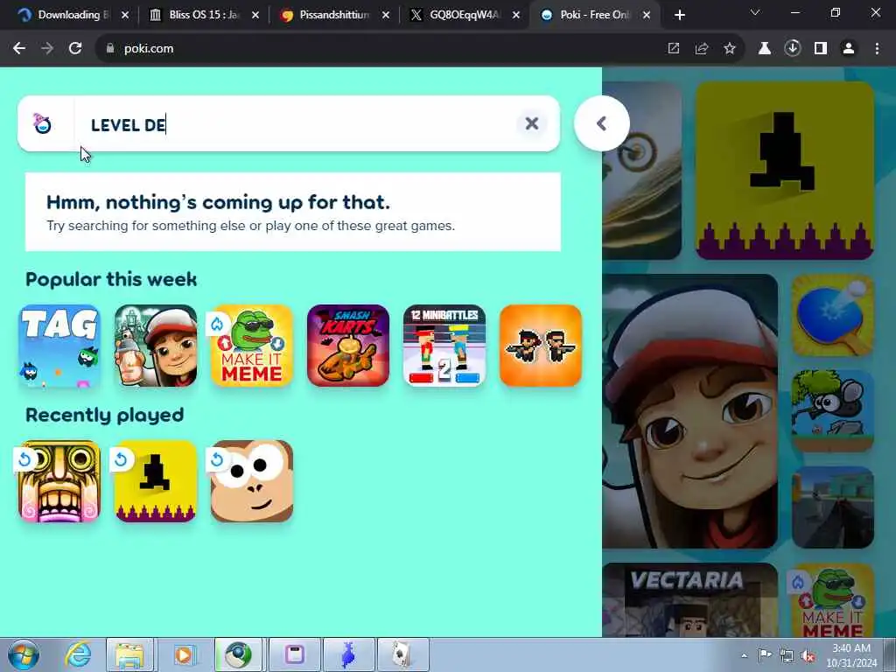The image size is (896, 672).
Task: Clear the search text with X button
Action: click(531, 123)
